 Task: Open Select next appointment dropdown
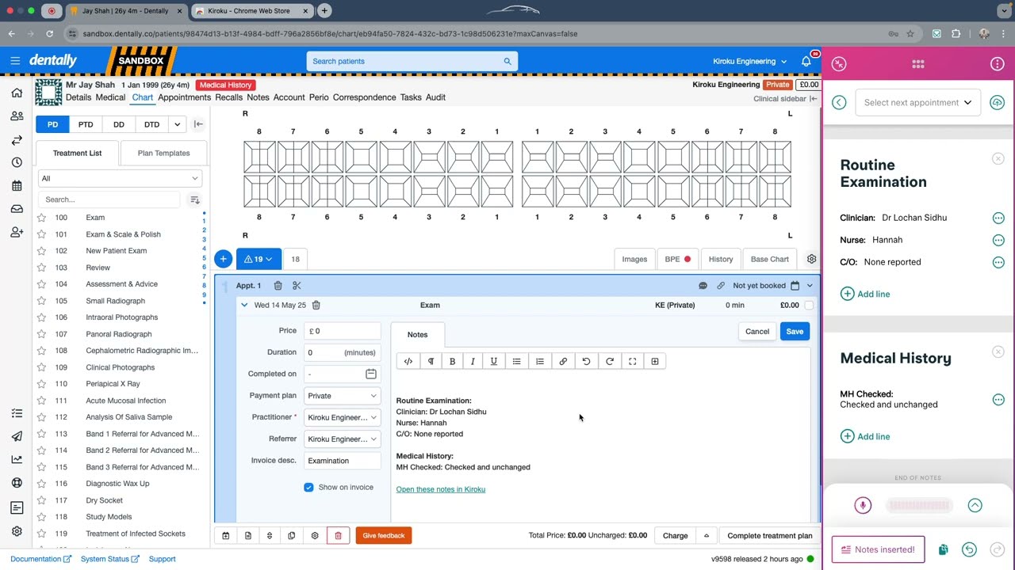pos(917,102)
